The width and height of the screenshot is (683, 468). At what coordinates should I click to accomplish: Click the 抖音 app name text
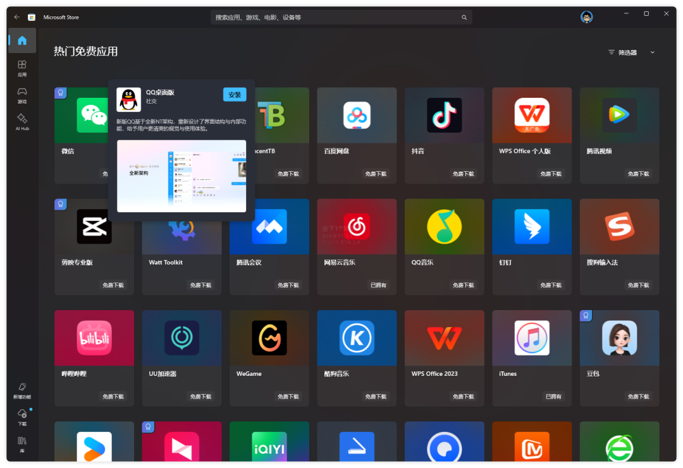418,151
